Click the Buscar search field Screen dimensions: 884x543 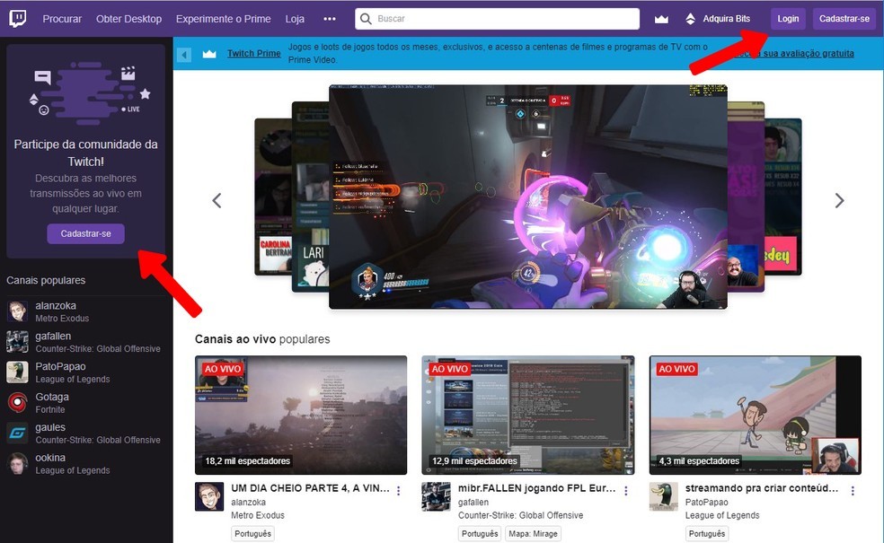coord(498,19)
